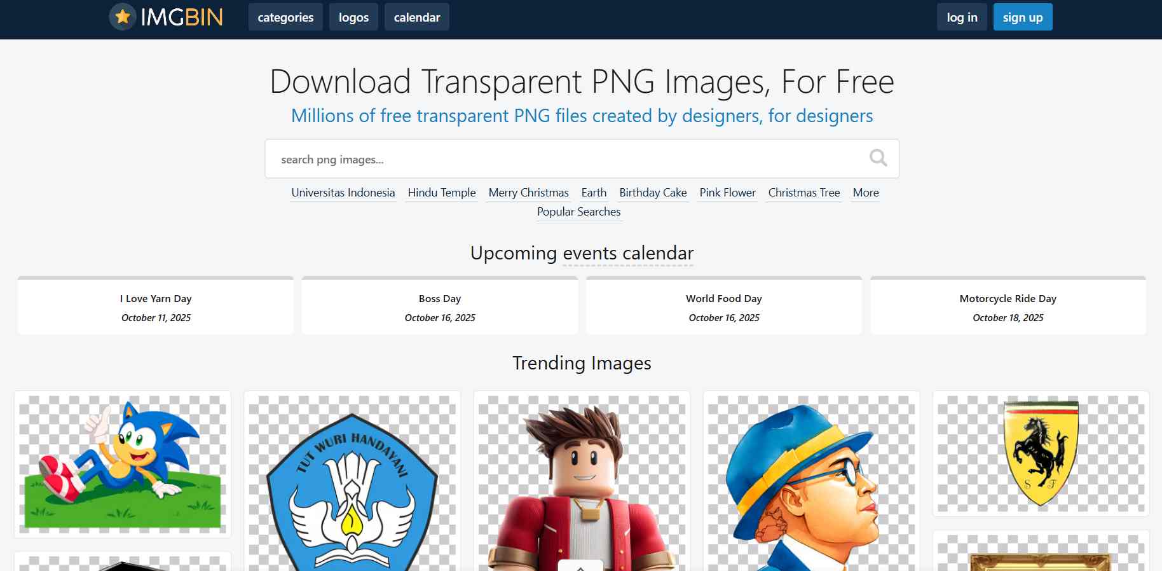Click the magnifying glass search icon

[x=878, y=158]
